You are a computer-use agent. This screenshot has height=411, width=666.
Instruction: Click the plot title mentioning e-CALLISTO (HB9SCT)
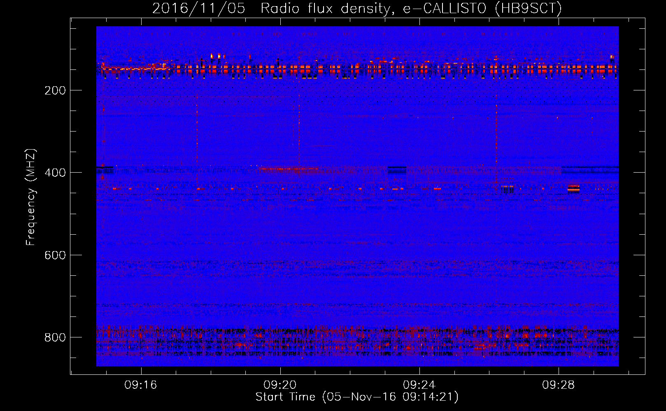point(357,9)
